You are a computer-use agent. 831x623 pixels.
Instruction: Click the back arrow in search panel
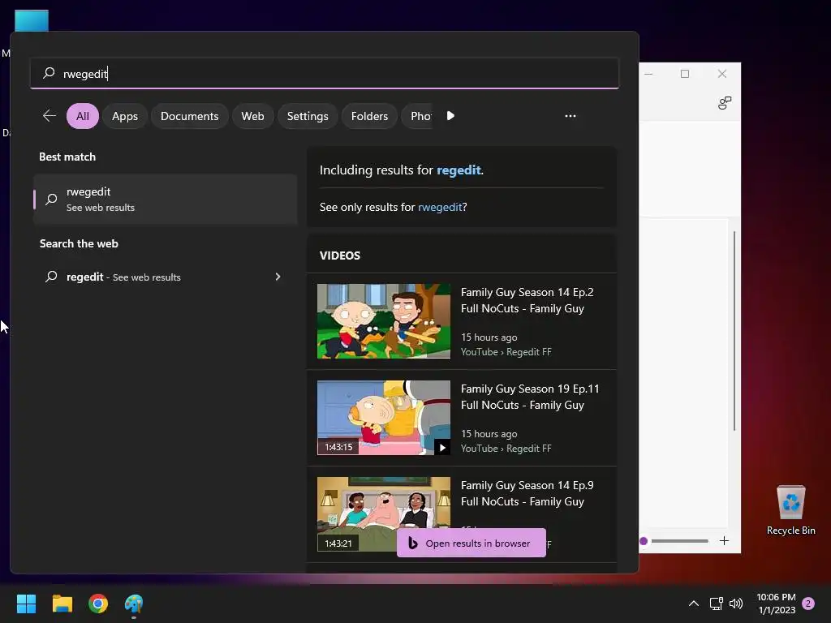tap(50, 116)
